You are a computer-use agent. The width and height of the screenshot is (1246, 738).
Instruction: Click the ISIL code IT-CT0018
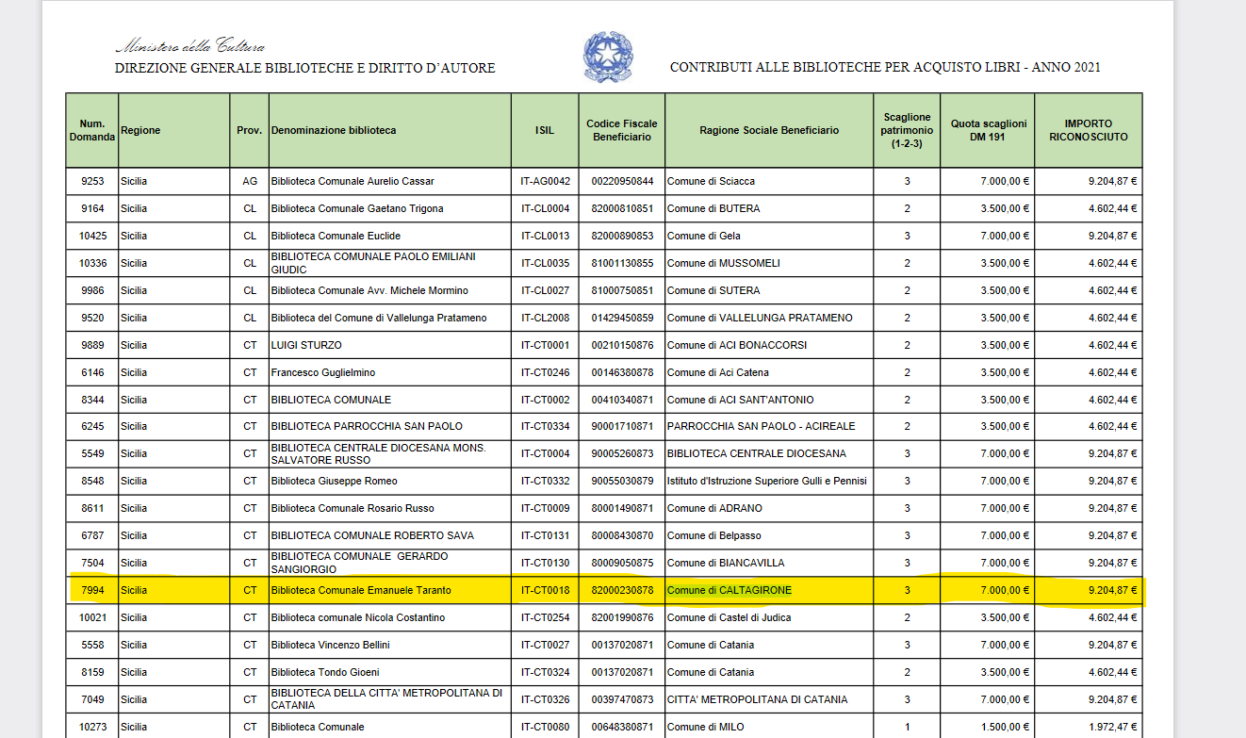point(545,591)
